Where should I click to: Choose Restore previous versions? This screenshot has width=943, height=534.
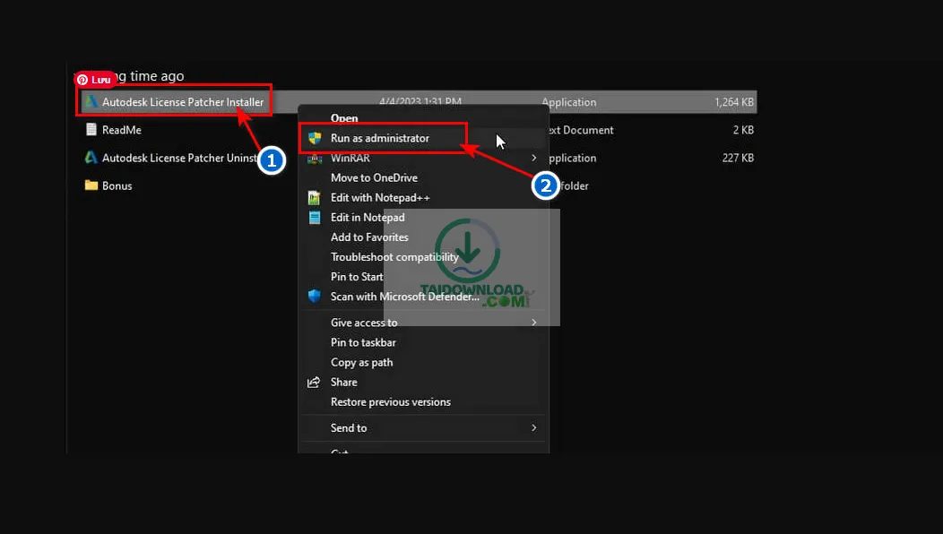(390, 402)
